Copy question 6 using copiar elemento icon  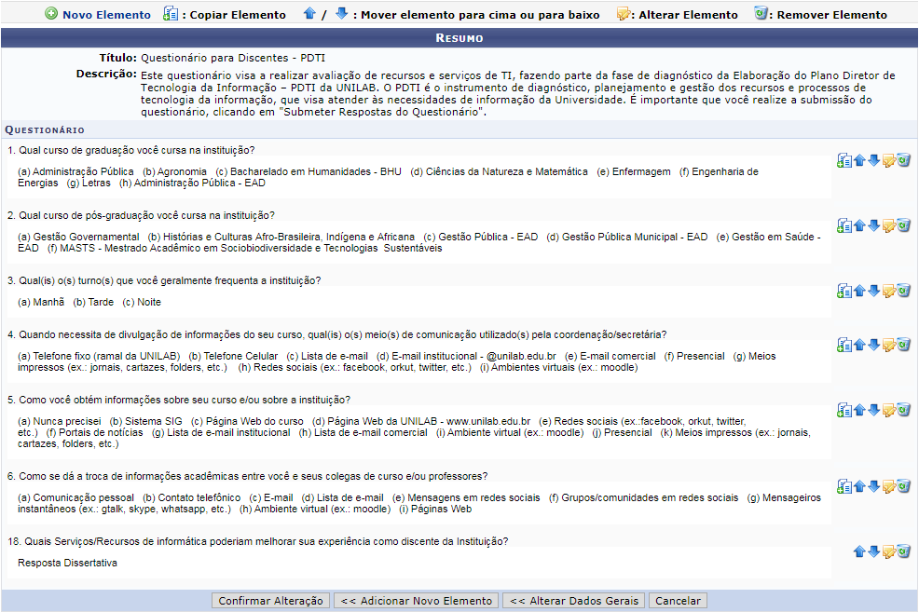[x=844, y=483]
